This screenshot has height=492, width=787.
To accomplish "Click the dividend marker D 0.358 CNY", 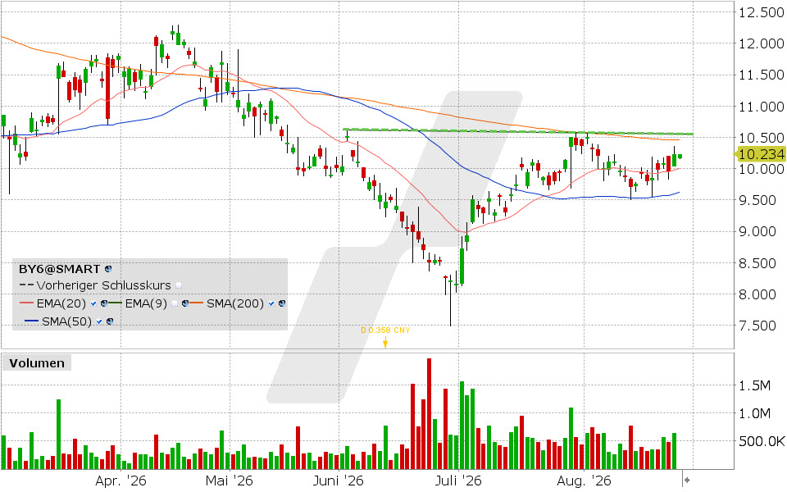I will pyautogui.click(x=385, y=330).
